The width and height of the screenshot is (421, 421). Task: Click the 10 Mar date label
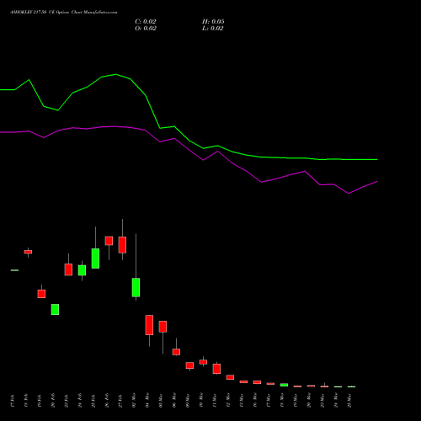[201, 400]
